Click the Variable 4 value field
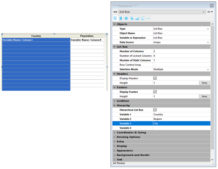 tap(181, 128)
